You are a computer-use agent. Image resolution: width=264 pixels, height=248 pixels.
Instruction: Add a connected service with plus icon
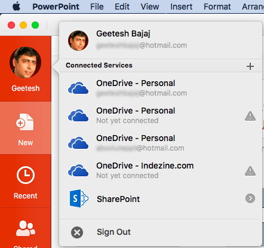click(250, 66)
